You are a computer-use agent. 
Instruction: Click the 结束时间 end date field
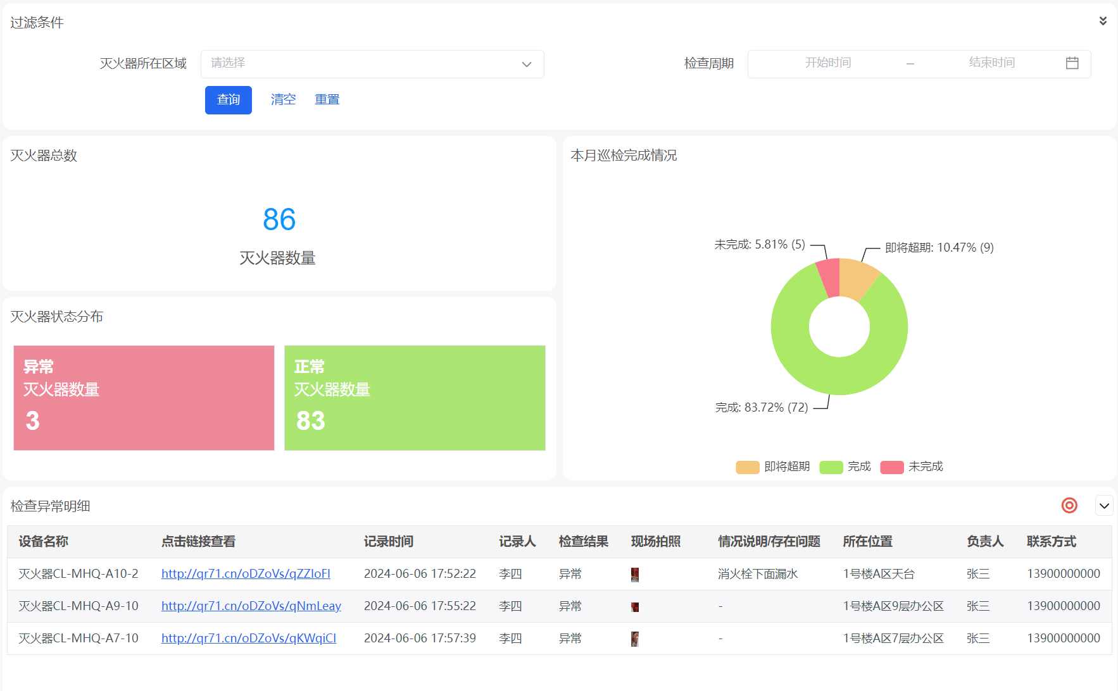(991, 63)
